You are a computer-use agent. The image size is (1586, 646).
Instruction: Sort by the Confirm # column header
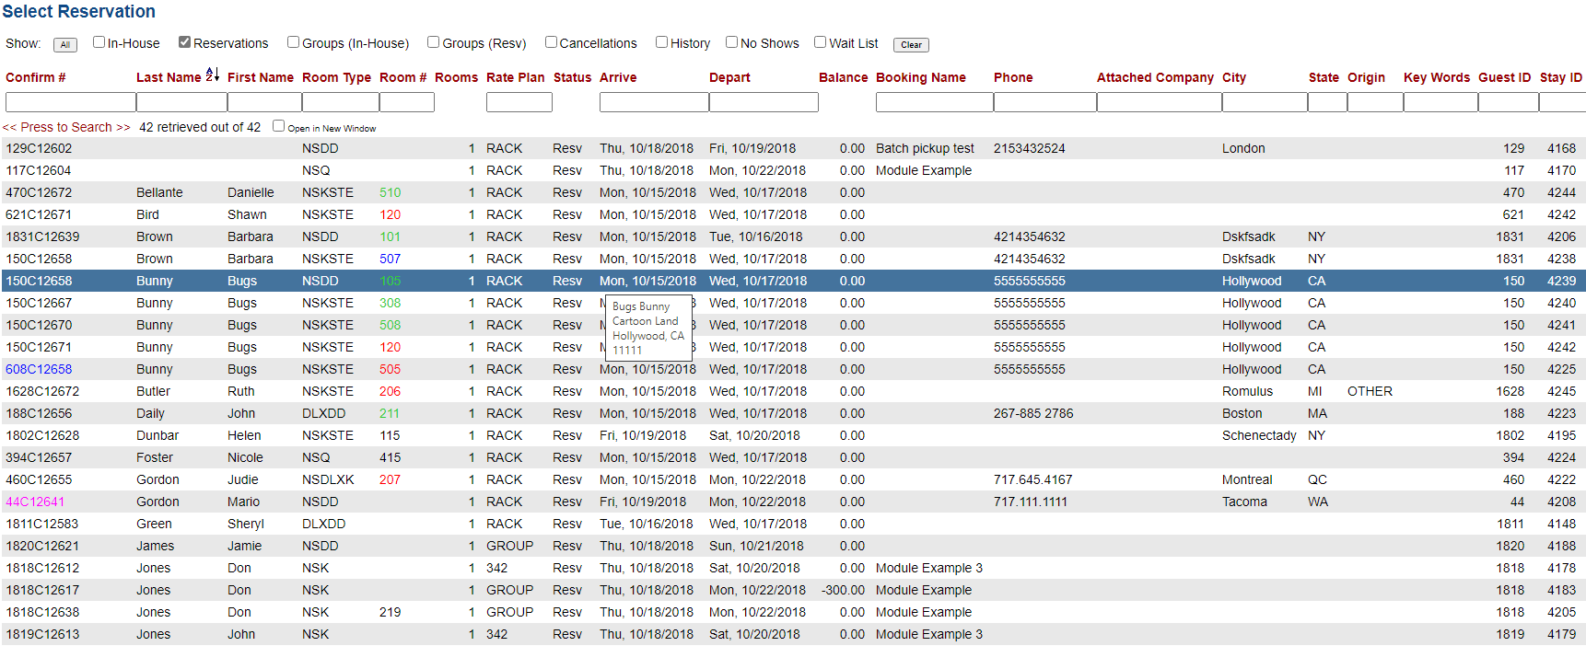36,78
